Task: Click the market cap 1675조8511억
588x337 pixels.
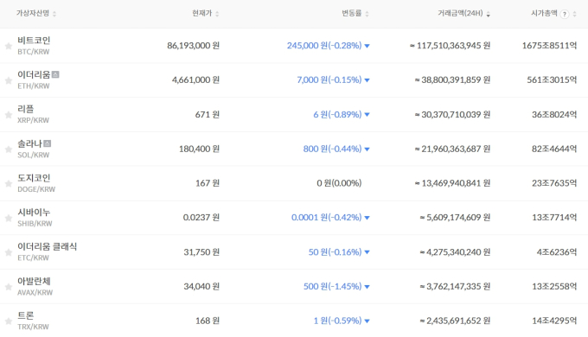Action: (x=549, y=46)
